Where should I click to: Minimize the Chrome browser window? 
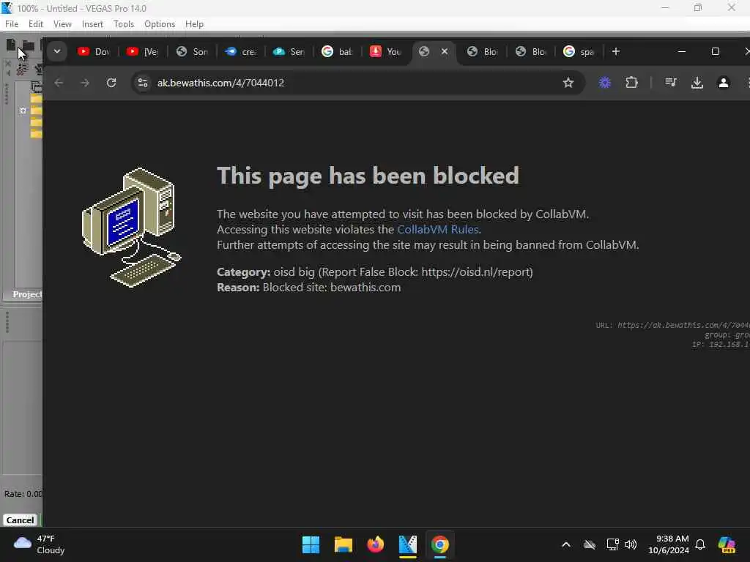(x=682, y=51)
